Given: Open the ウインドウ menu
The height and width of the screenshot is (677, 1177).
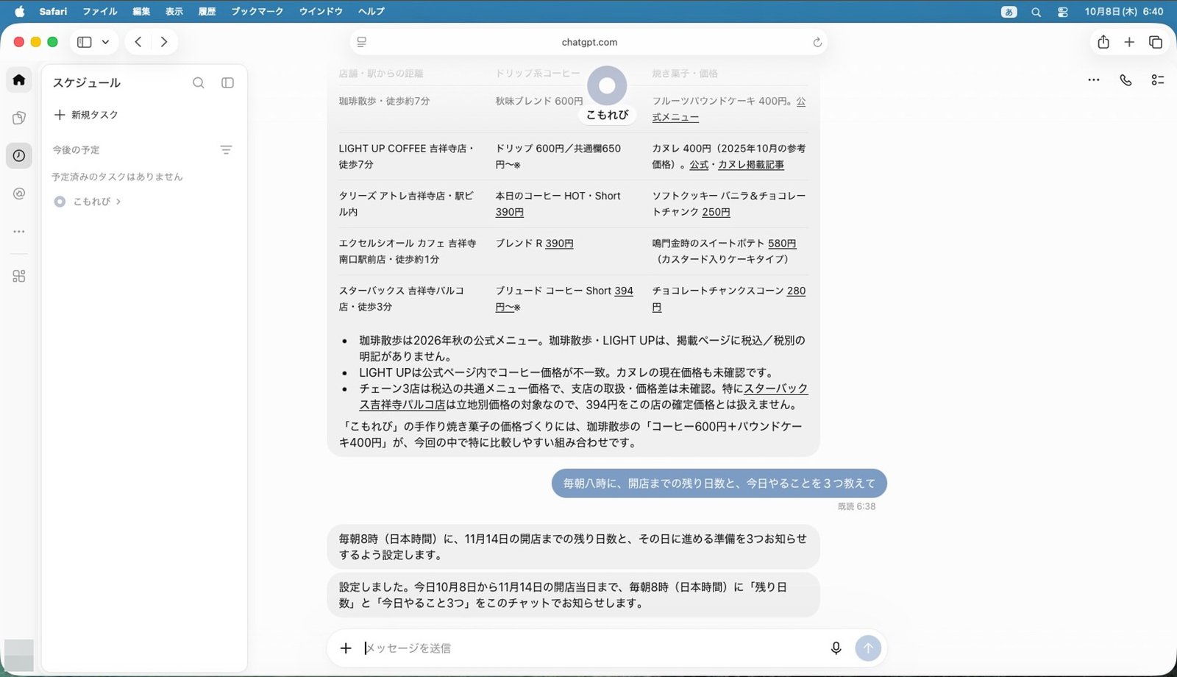Looking at the screenshot, I should (x=321, y=11).
